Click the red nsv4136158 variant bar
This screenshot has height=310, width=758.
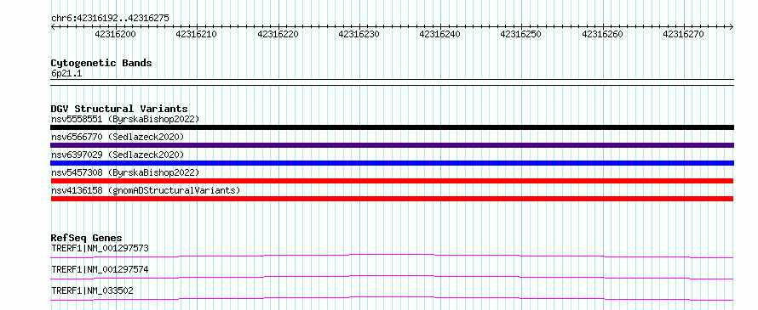[x=392, y=199]
